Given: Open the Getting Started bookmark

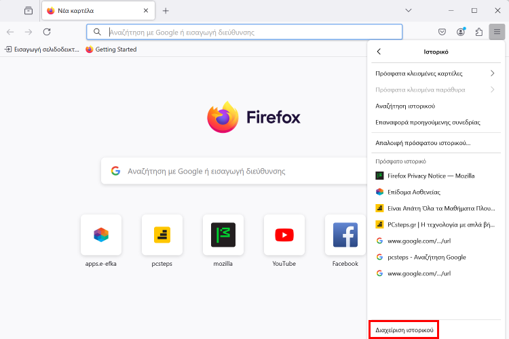Looking at the screenshot, I should coord(111,49).
